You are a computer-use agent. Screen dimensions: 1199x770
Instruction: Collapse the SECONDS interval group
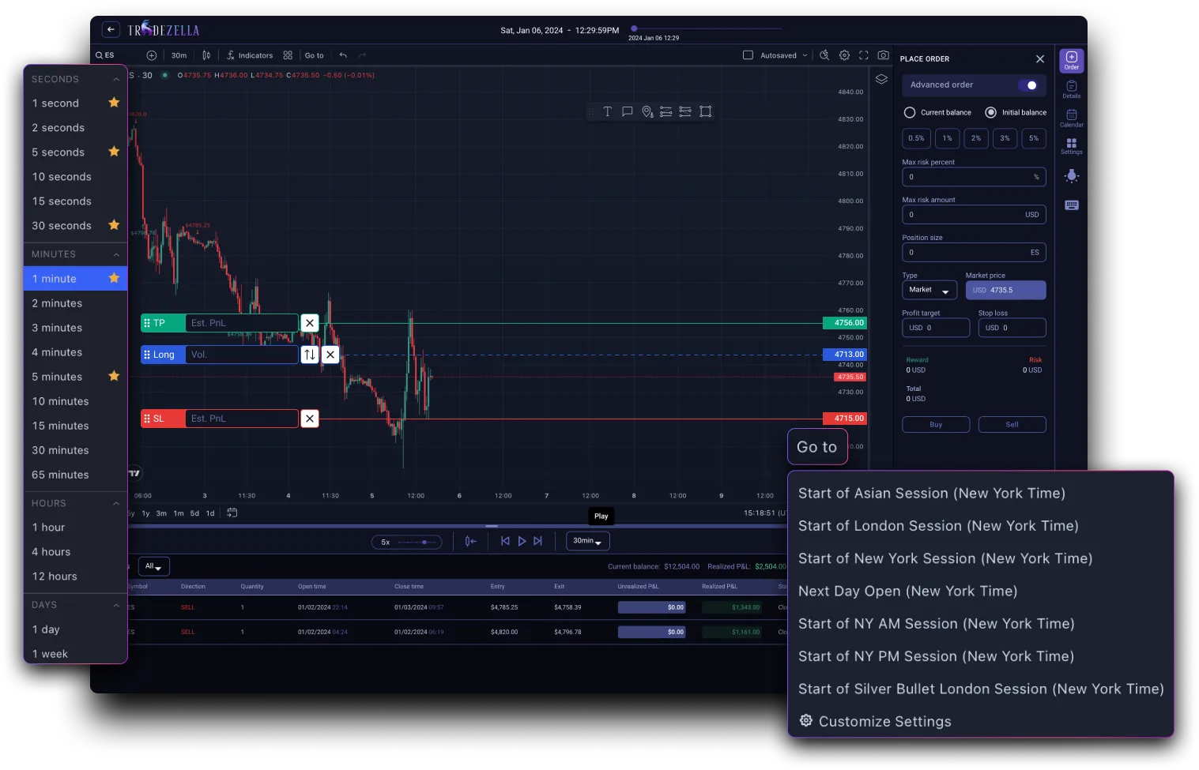coord(116,80)
